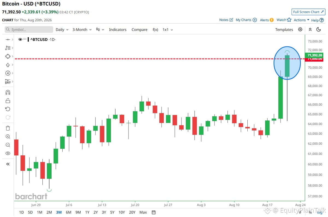This screenshot has width=328, height=217.
Task: Open the Templates menu
Action: click(x=284, y=30)
